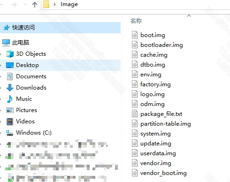Open Music in the navigation pane
The width and height of the screenshot is (230, 182).
[x=24, y=99]
